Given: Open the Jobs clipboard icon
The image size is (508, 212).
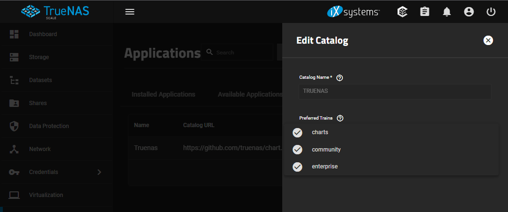Looking at the screenshot, I should (x=425, y=12).
